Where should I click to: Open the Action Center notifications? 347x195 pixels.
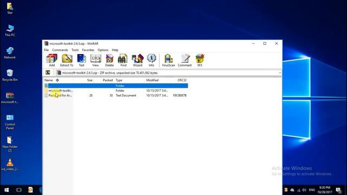(x=338, y=190)
